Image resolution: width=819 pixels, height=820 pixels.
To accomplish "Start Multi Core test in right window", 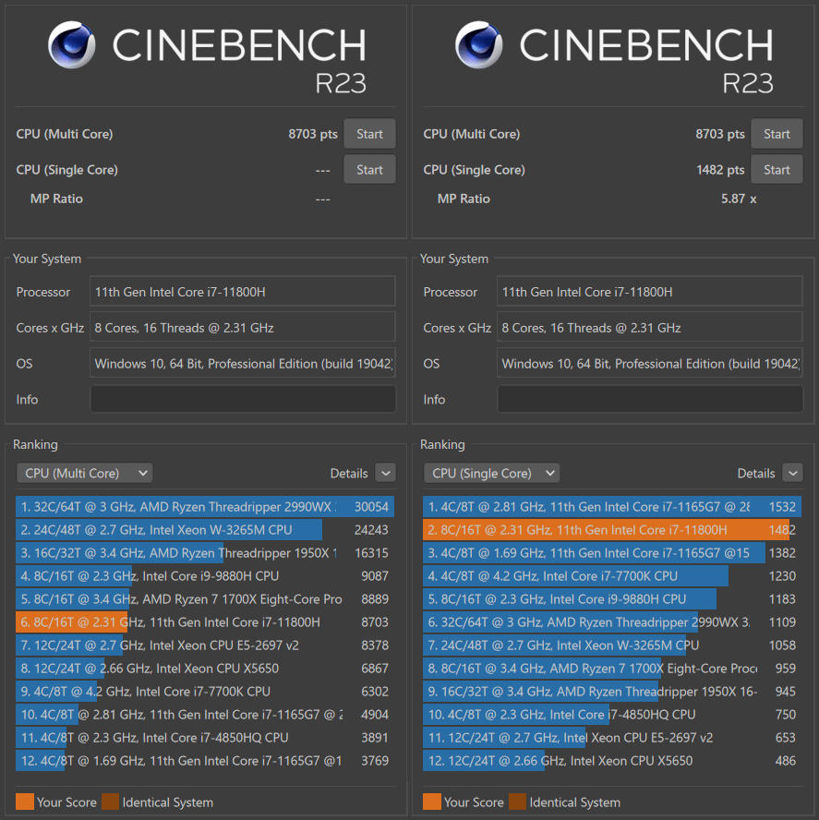I will (x=777, y=134).
